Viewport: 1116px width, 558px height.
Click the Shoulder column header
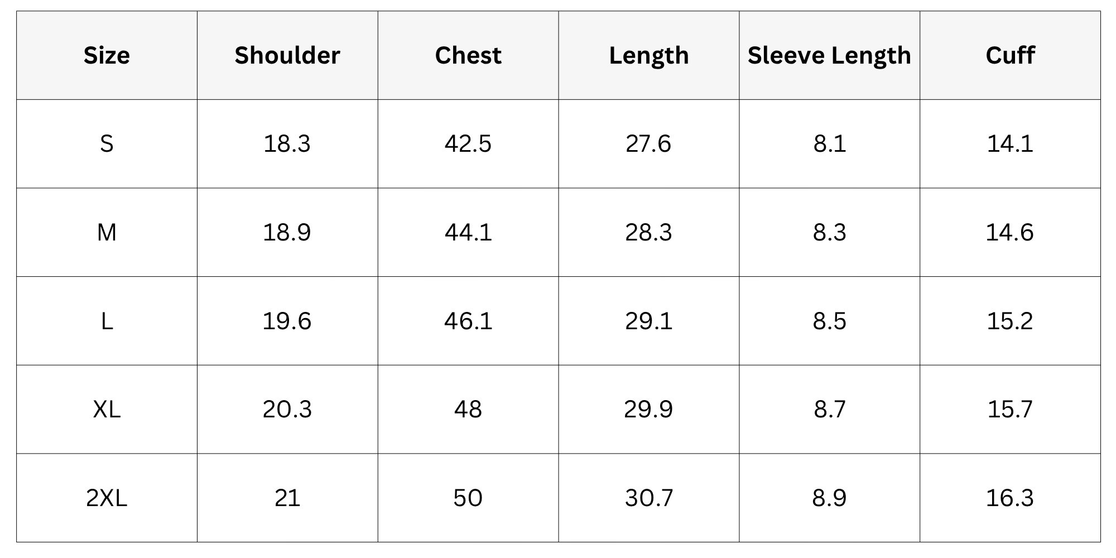point(287,55)
